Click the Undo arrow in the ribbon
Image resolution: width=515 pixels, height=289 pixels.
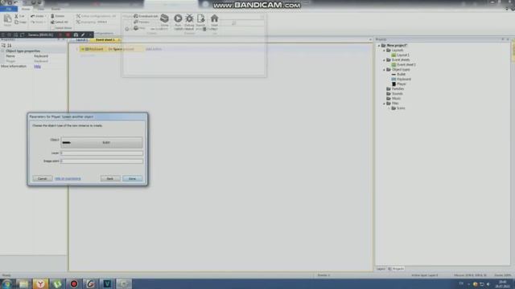[33, 16]
